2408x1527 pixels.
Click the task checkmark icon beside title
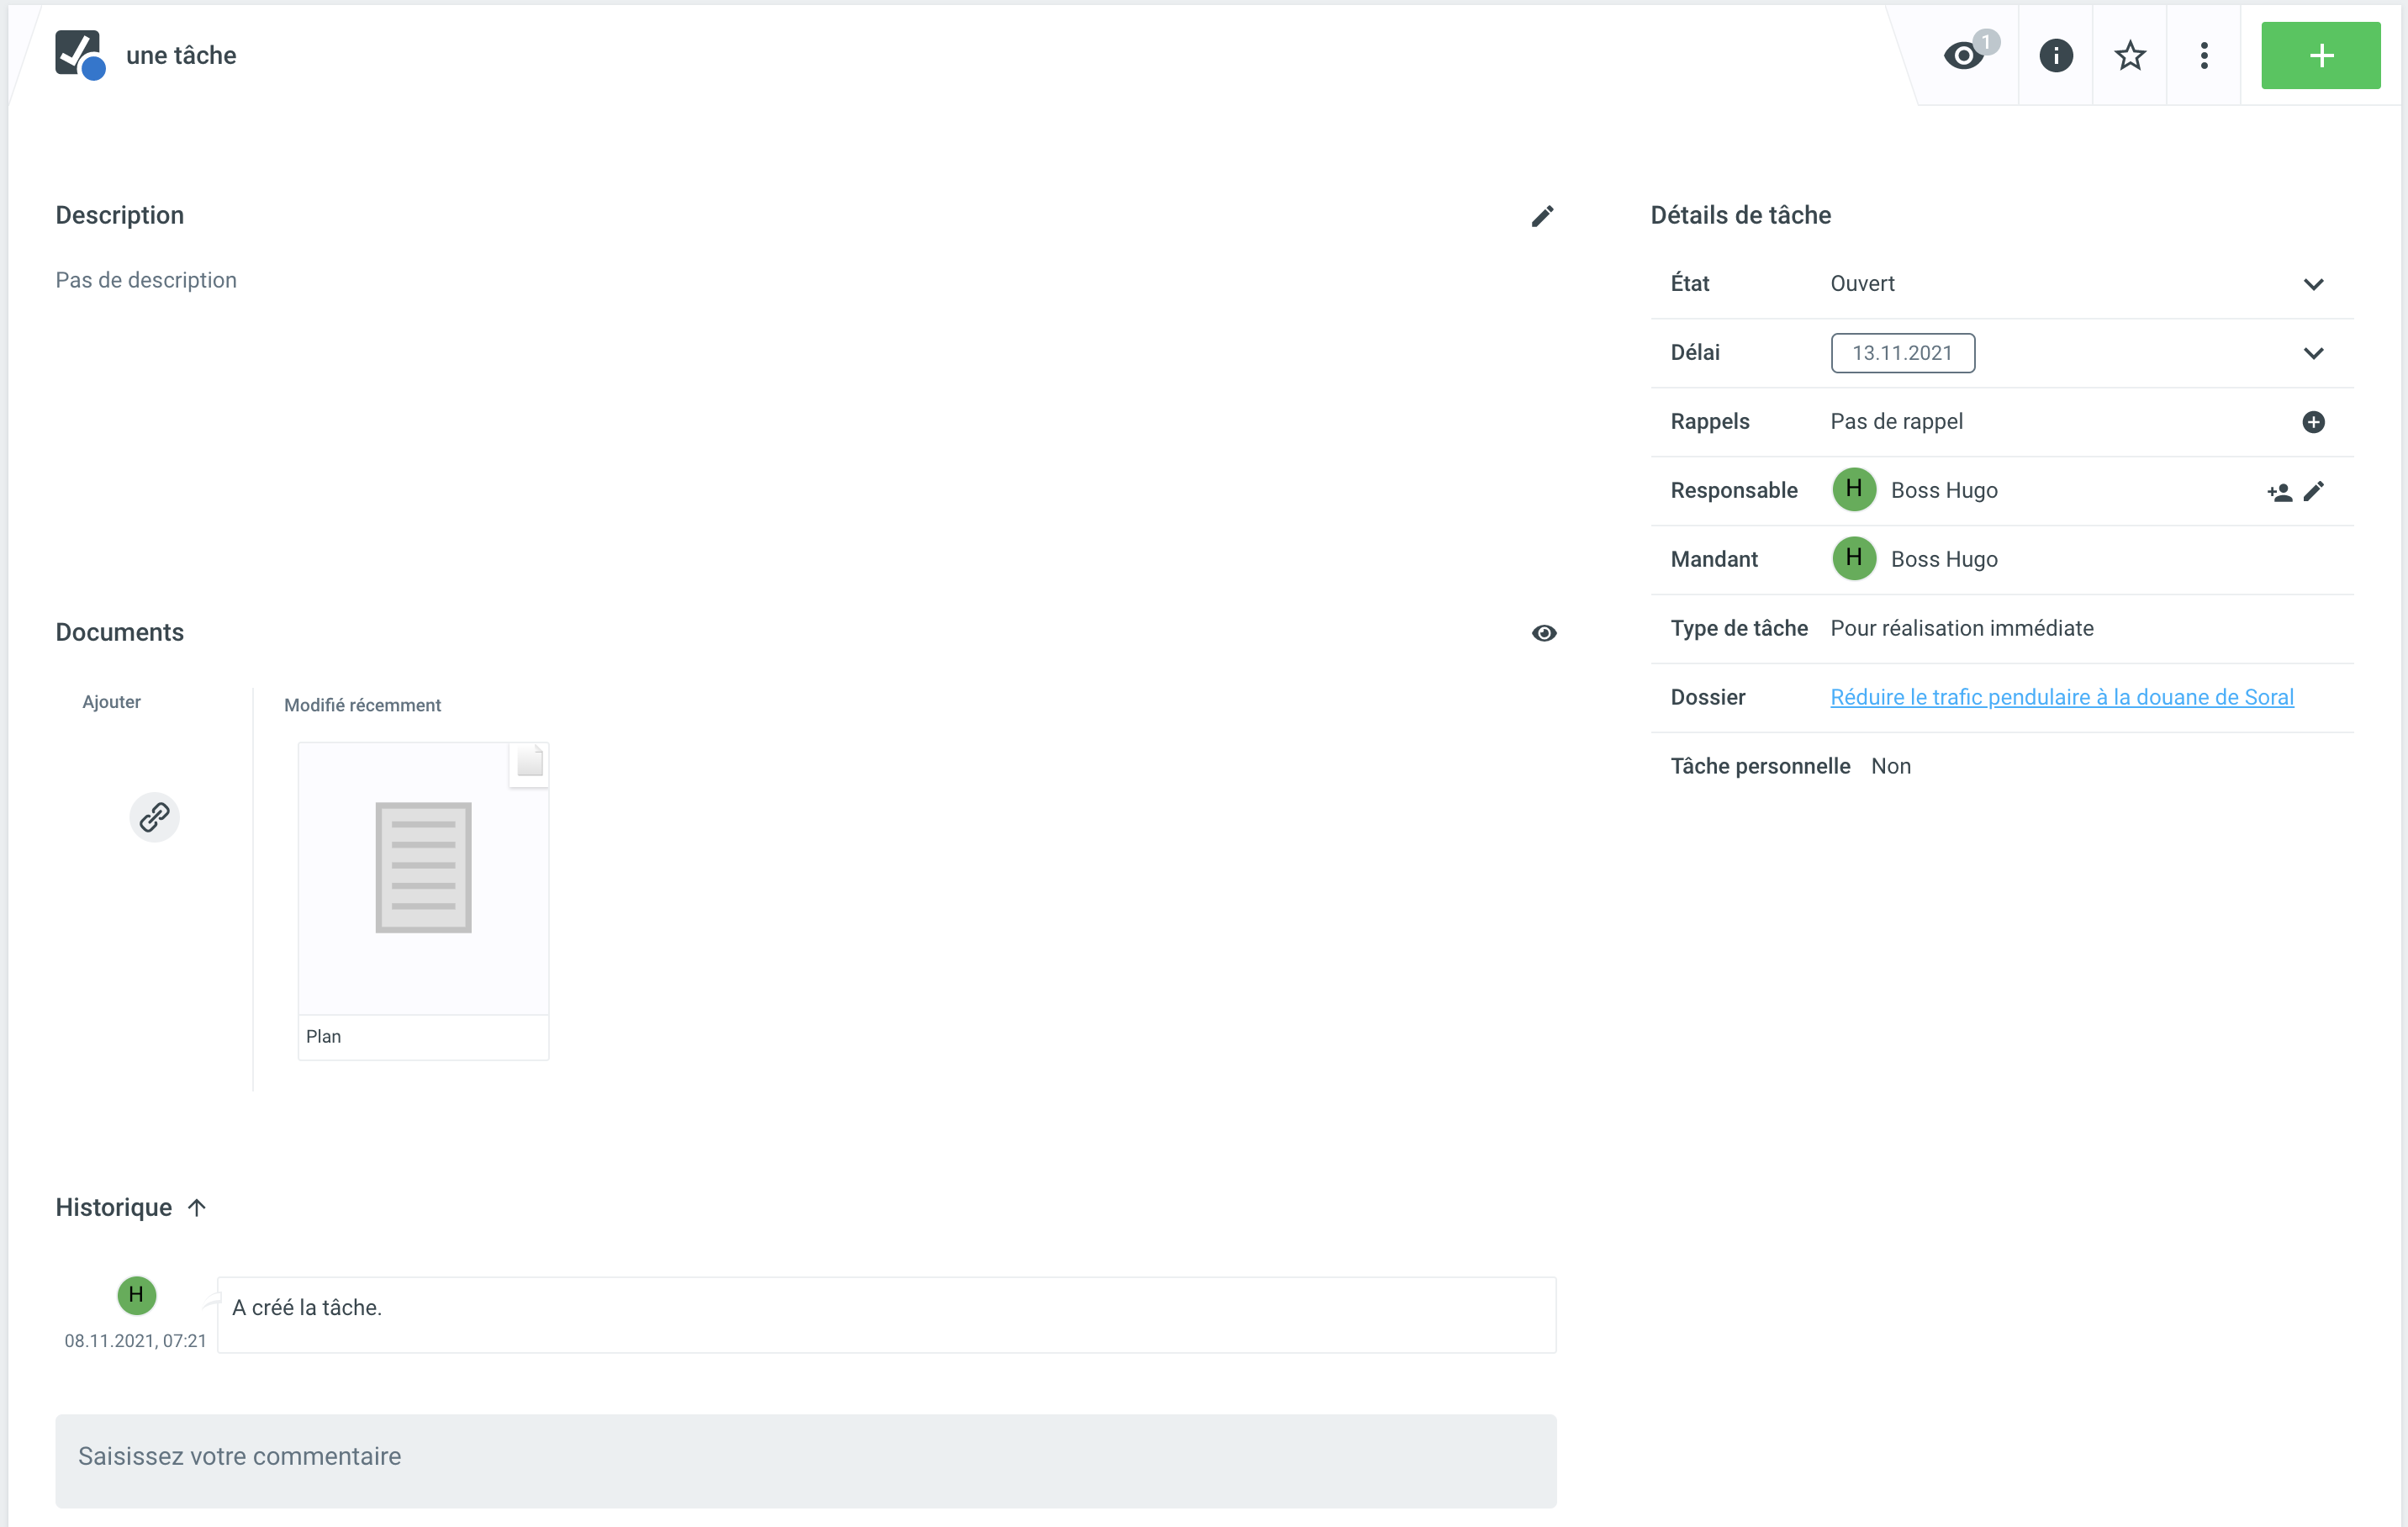[78, 54]
